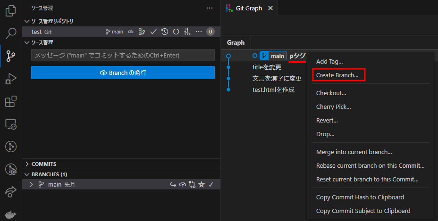Select Rebase current branch on this Commit...

click(371, 166)
